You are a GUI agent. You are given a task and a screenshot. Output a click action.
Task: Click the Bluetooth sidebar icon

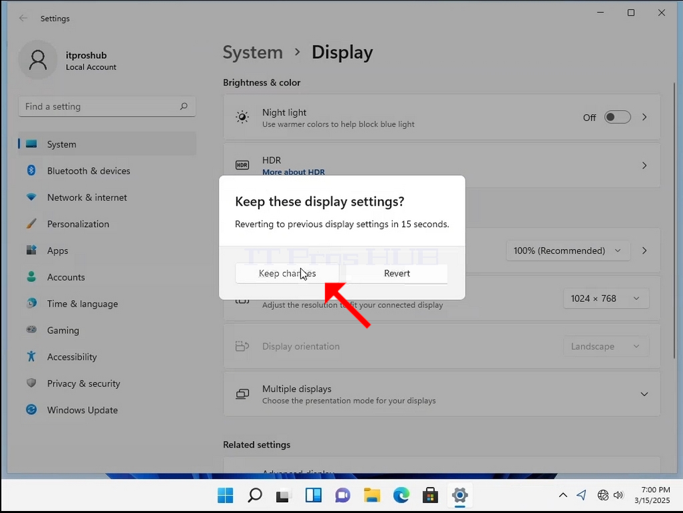click(31, 170)
